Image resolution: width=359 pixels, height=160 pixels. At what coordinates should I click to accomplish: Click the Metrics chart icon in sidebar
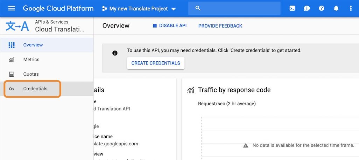pos(12,60)
